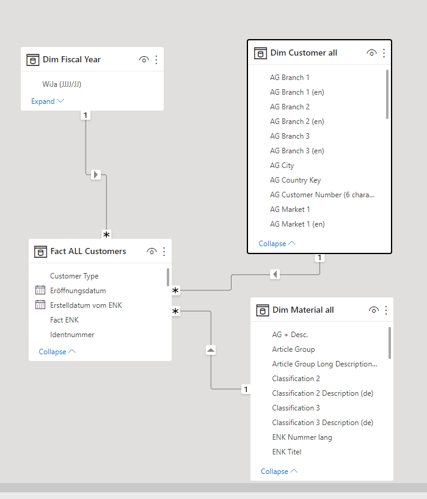The image size is (427, 499).
Task: Select the AG Country Key field
Action: click(x=295, y=180)
